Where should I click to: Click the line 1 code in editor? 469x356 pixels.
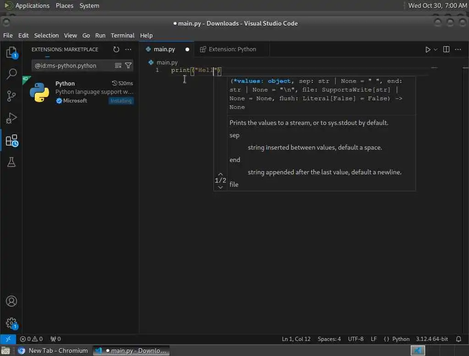tap(196, 70)
